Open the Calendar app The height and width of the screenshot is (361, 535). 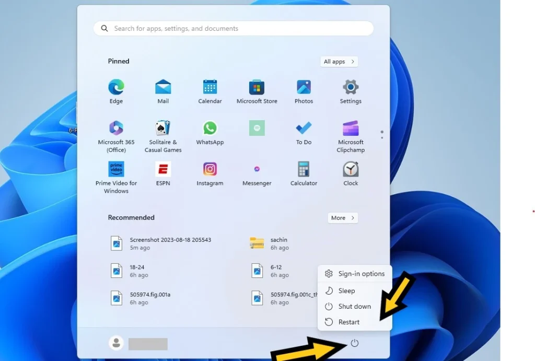click(x=210, y=91)
